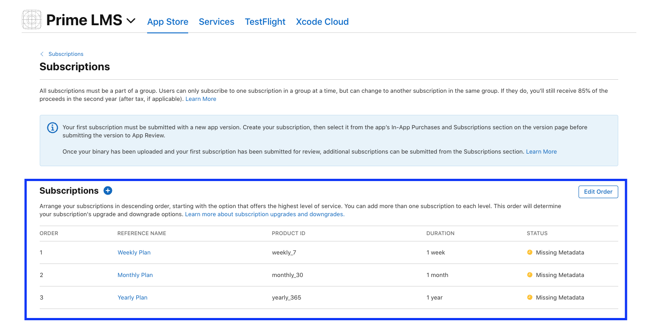Open the Services tab
Image resolution: width=653 pixels, height=327 pixels.
[x=216, y=22]
